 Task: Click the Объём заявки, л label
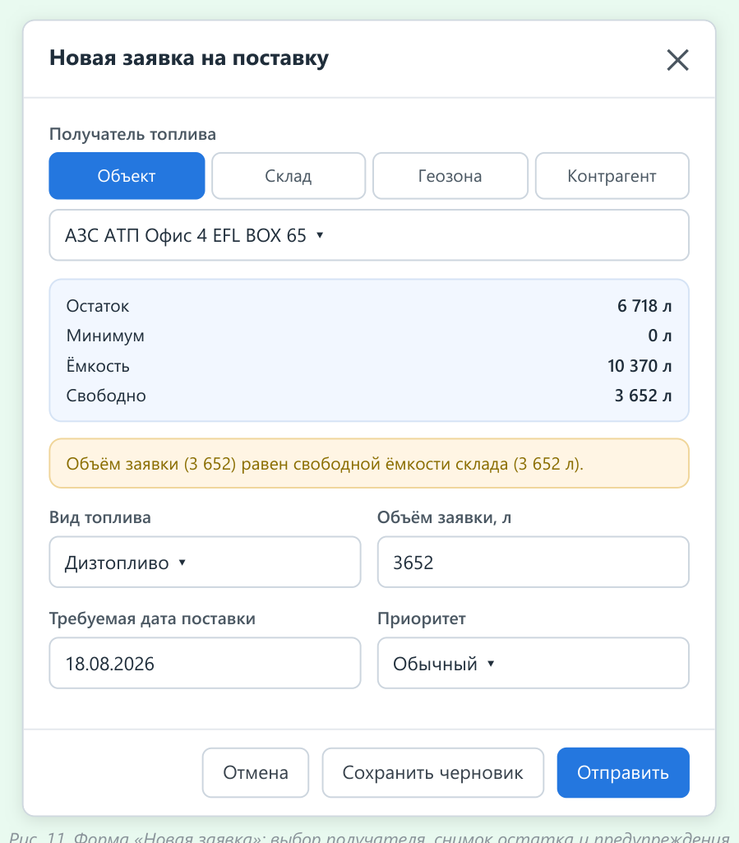pyautogui.click(x=444, y=517)
